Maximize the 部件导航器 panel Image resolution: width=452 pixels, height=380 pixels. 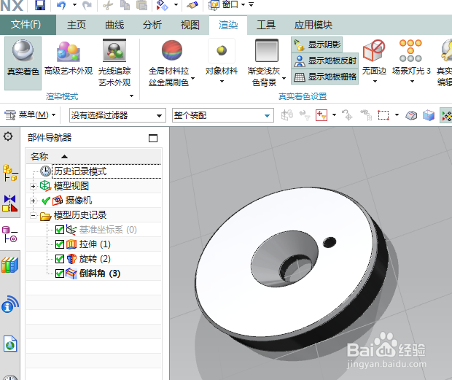click(x=153, y=138)
